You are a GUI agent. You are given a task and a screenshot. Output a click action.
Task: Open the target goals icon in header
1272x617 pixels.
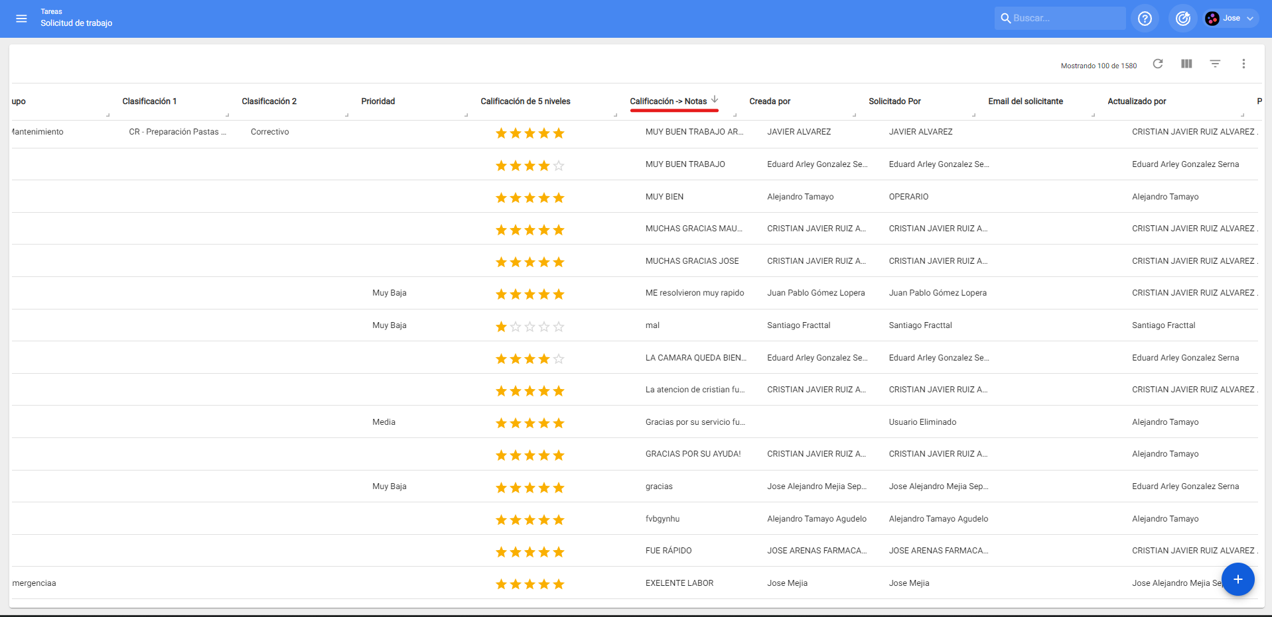click(1182, 19)
